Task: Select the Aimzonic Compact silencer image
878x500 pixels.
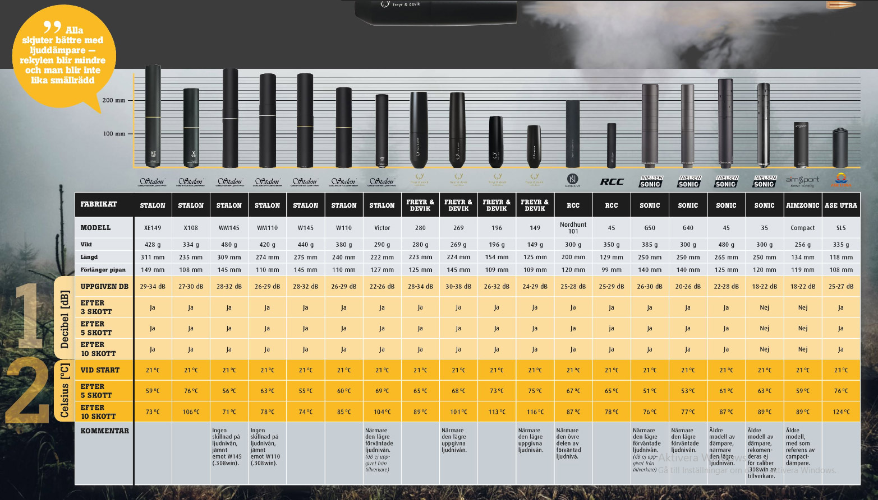Action: pyautogui.click(x=802, y=144)
